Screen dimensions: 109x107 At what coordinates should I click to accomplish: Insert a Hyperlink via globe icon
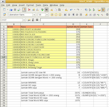[86, 10]
